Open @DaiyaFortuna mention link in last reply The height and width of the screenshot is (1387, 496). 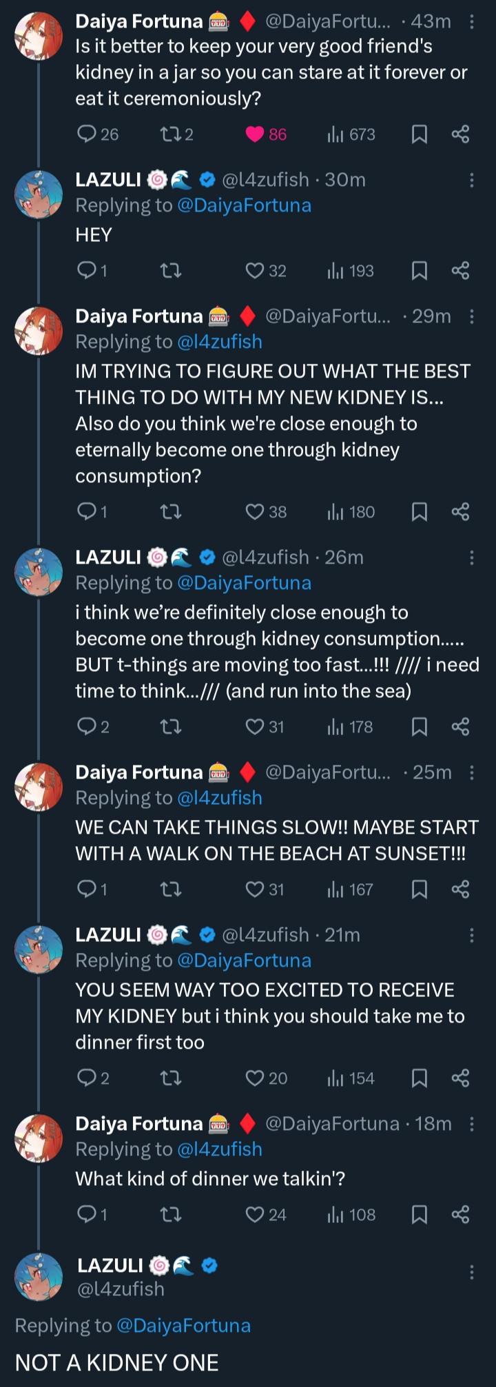183,1326
